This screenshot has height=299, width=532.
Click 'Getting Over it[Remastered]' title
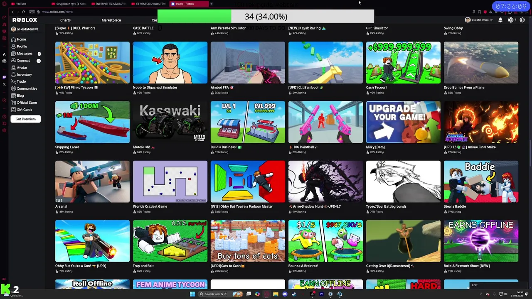tap(390, 266)
